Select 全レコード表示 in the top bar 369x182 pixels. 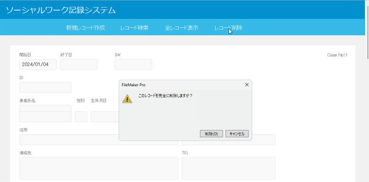point(181,28)
